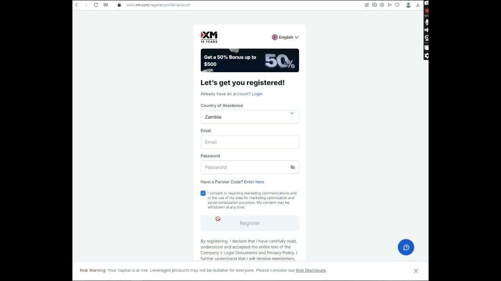The image size is (501, 281).
Task: Focus the address bar showing www.xm.com/register
Action: [x=158, y=5]
